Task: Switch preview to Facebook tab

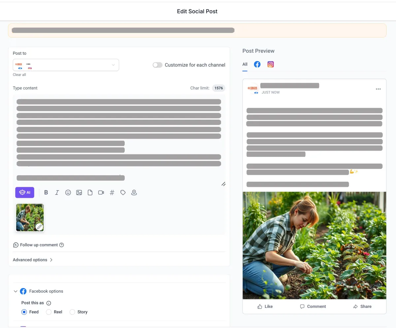Action: coord(257,65)
